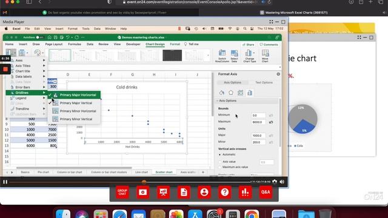Add a new sheet with plus button
Image resolution: width=388 pixels, height=218 pixels.
[x=203, y=172]
